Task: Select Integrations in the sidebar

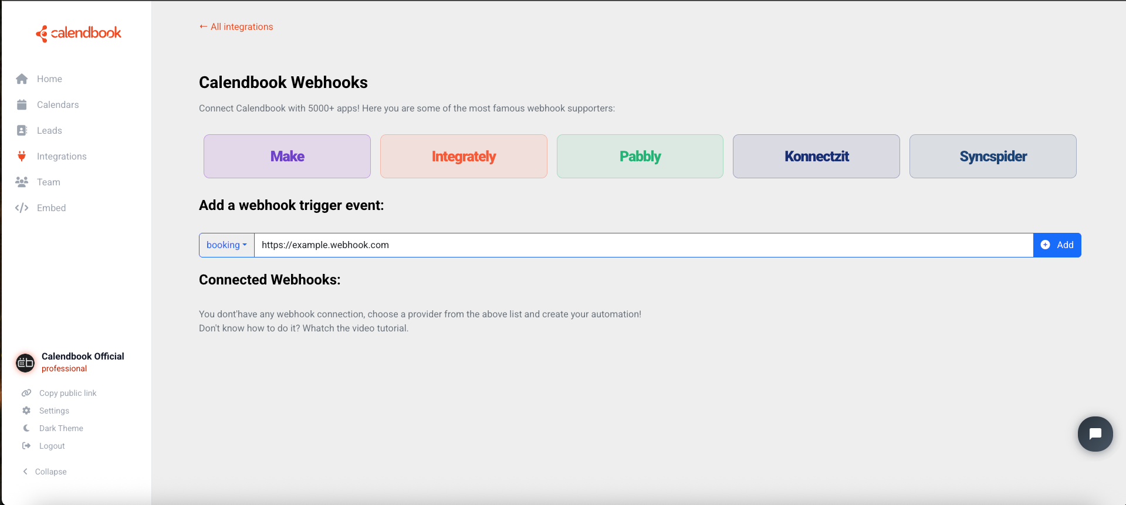Action: click(x=62, y=156)
